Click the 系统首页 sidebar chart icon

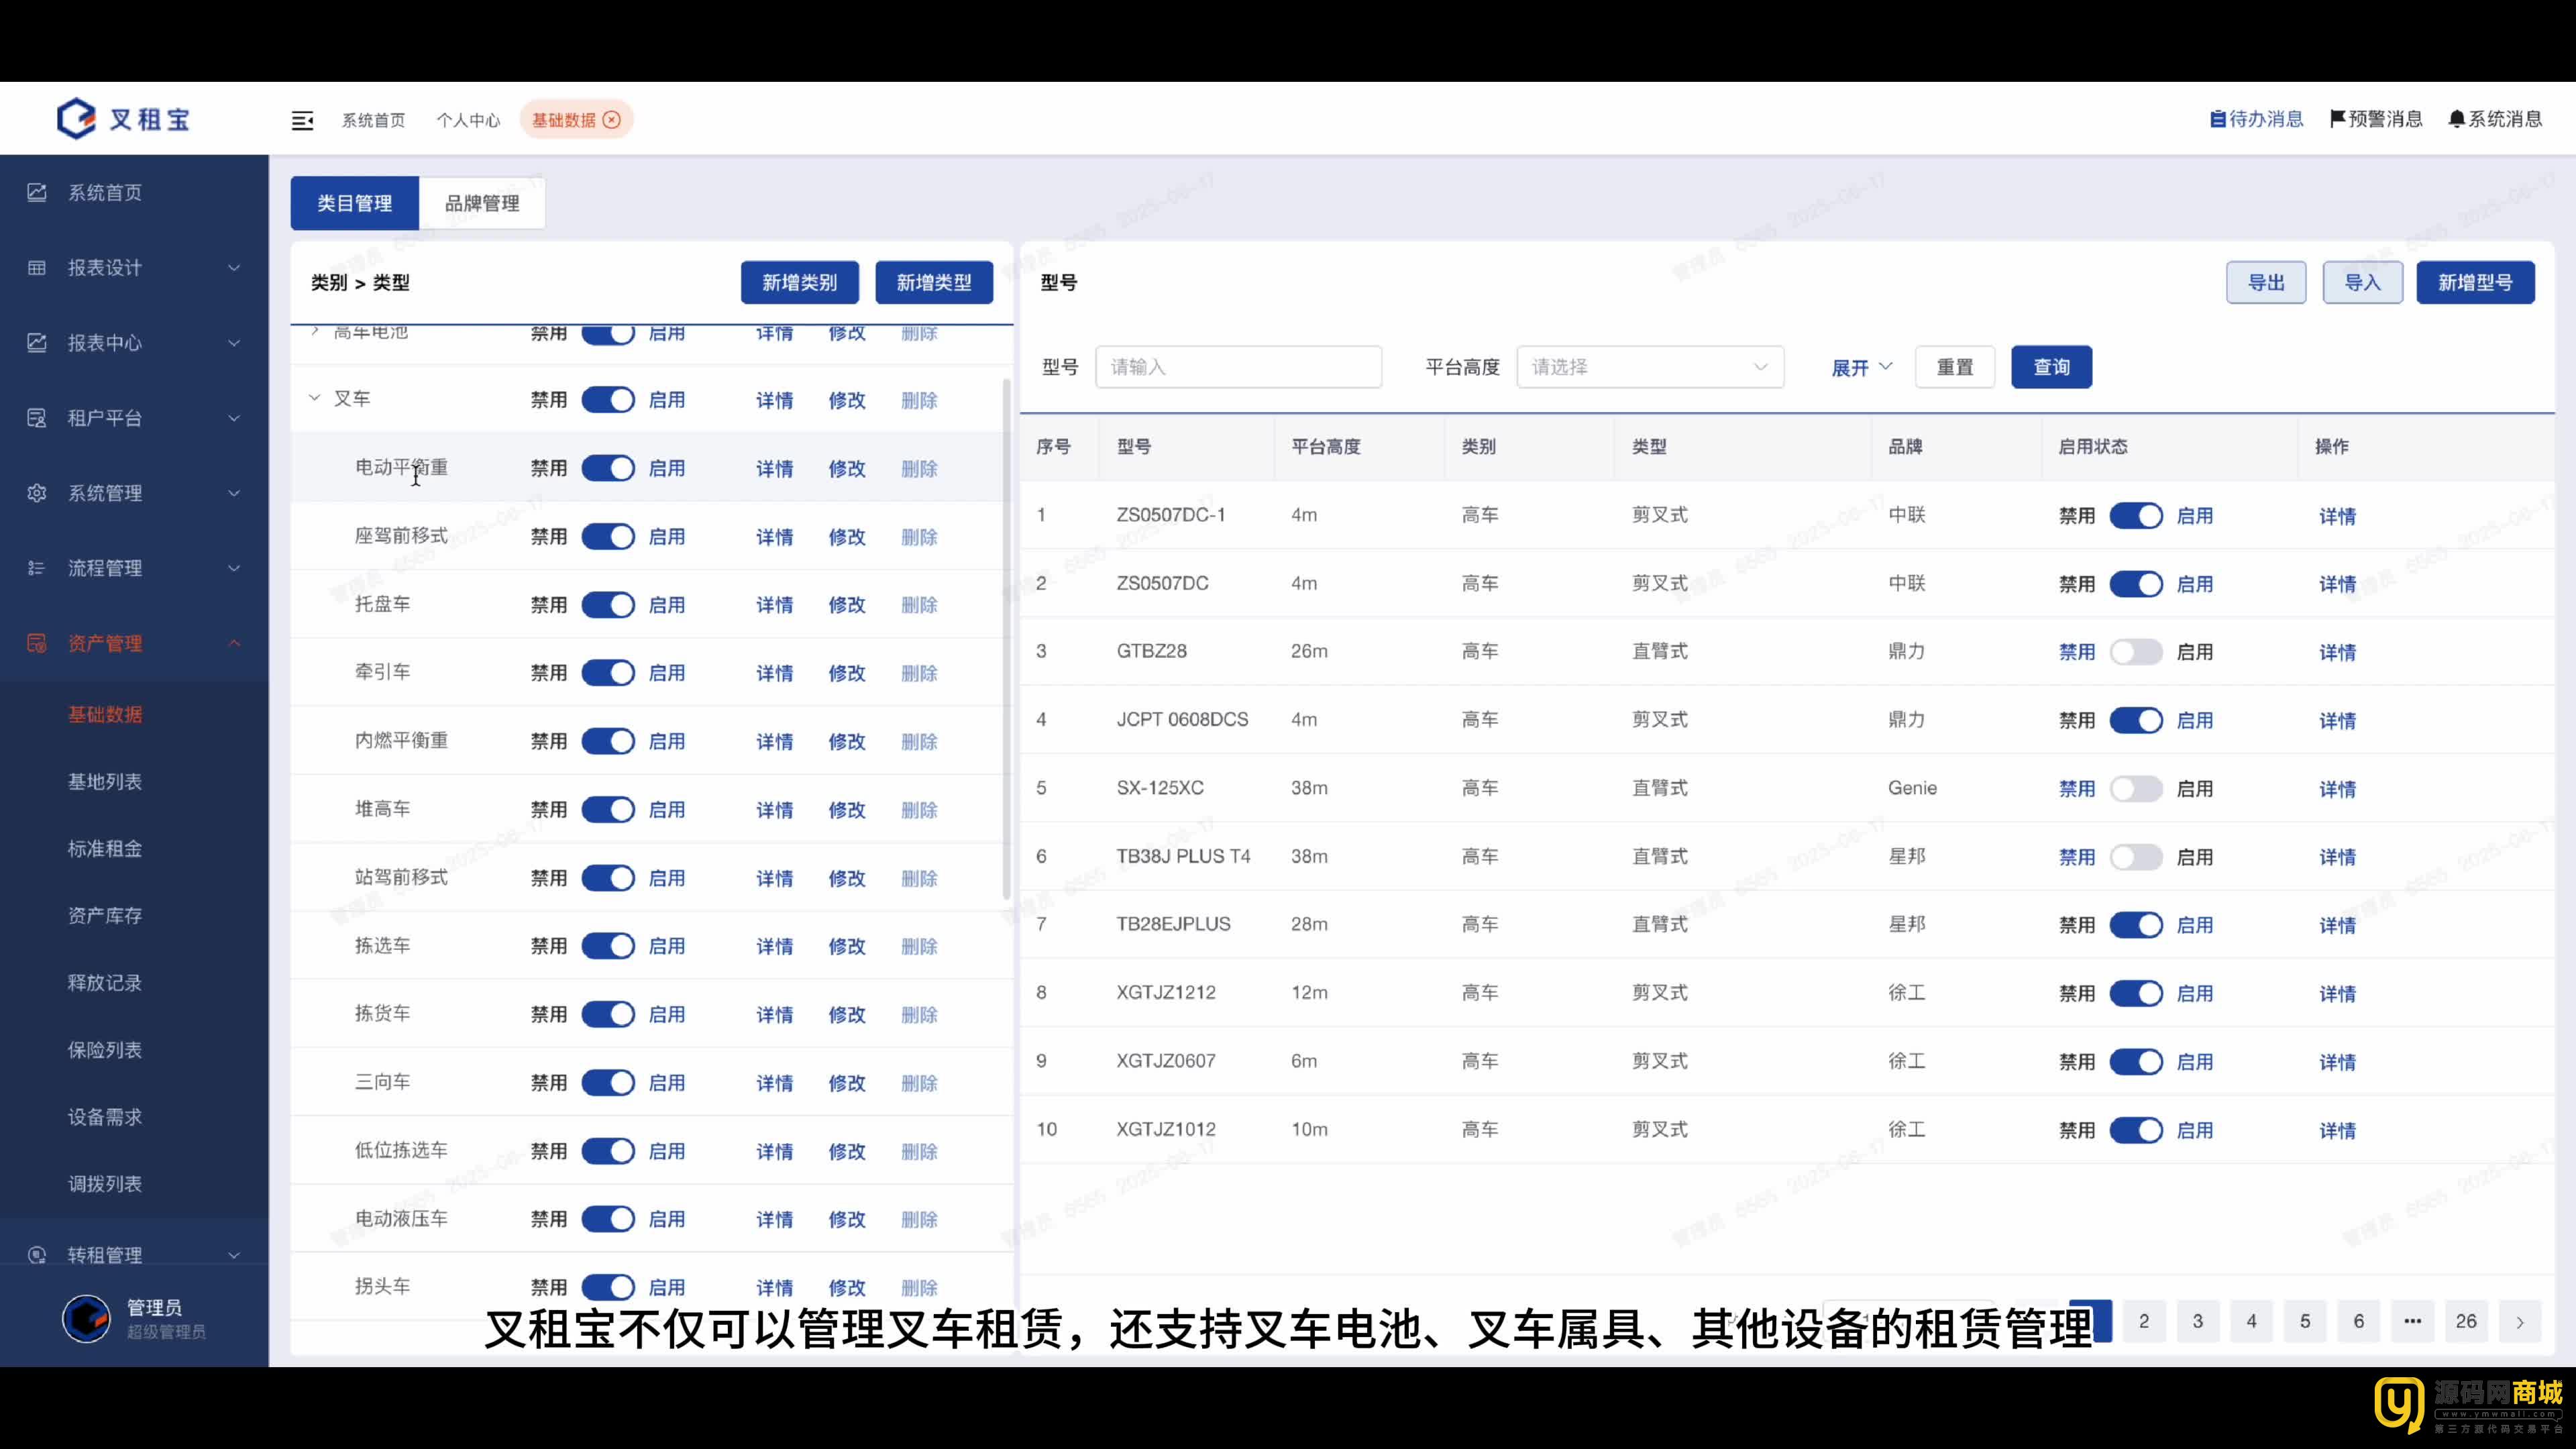tap(37, 192)
